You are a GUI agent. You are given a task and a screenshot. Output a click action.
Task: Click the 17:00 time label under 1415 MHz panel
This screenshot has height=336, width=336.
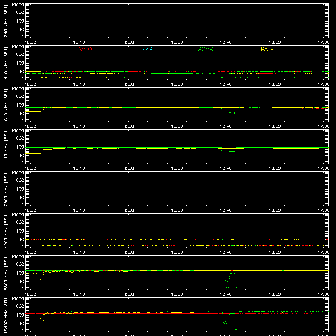click(323, 168)
